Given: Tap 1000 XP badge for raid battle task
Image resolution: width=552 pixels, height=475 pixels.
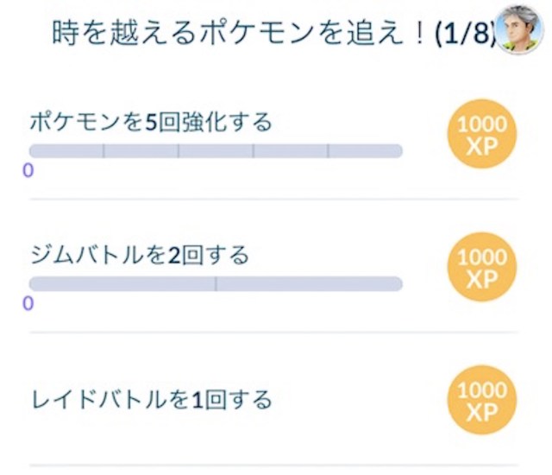Looking at the screenshot, I should click(x=482, y=403).
